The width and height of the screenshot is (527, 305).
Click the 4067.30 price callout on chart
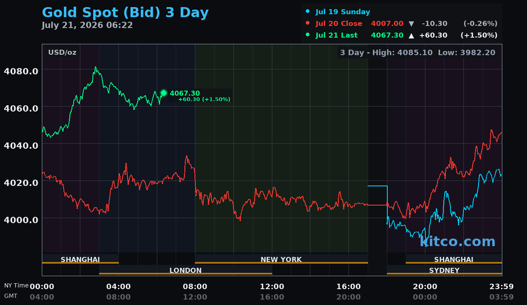pos(185,93)
